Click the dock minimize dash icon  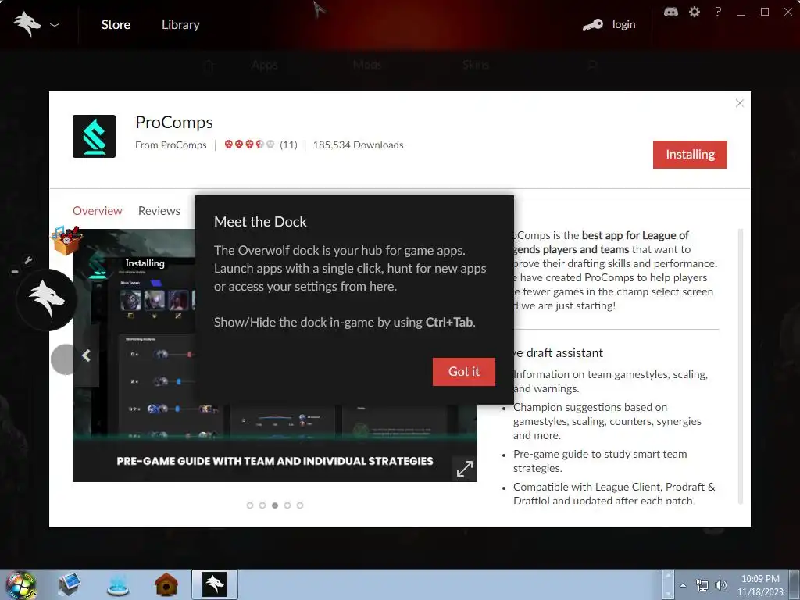pyautogui.click(x=15, y=272)
